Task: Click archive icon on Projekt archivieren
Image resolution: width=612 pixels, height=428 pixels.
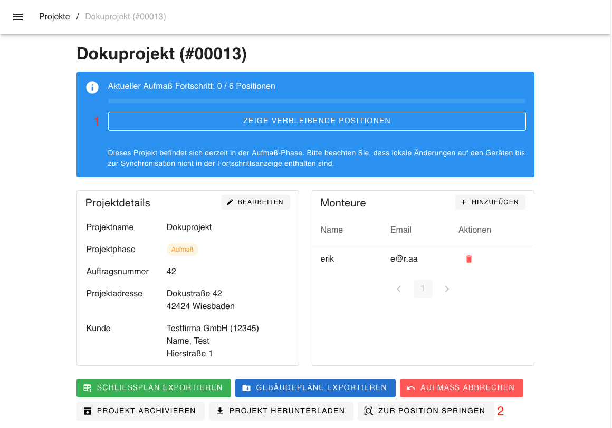Action: (x=88, y=411)
